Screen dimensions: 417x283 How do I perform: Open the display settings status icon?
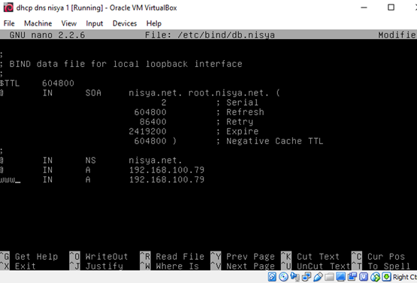pos(340,277)
